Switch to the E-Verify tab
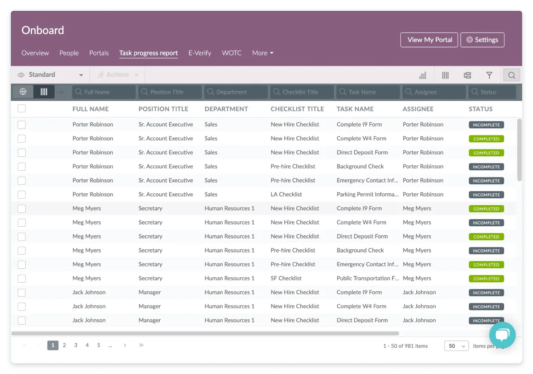Viewport: 533px width, 374px height. click(x=200, y=53)
